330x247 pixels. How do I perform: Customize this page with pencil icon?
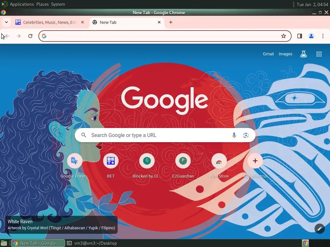[319, 229]
